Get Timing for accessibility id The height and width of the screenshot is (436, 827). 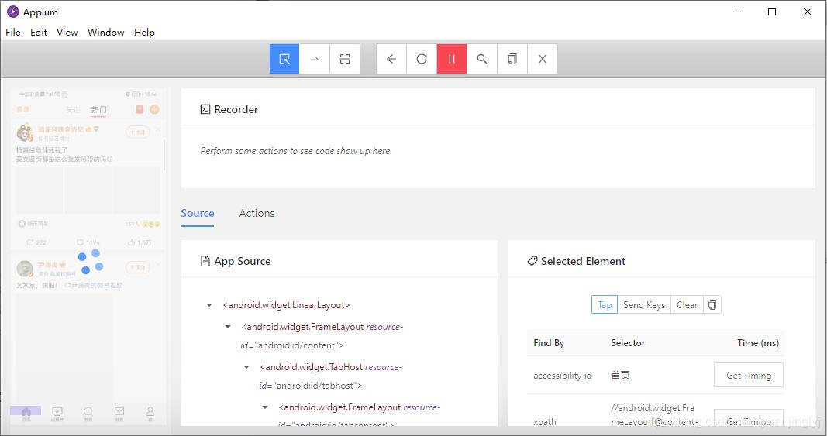748,376
